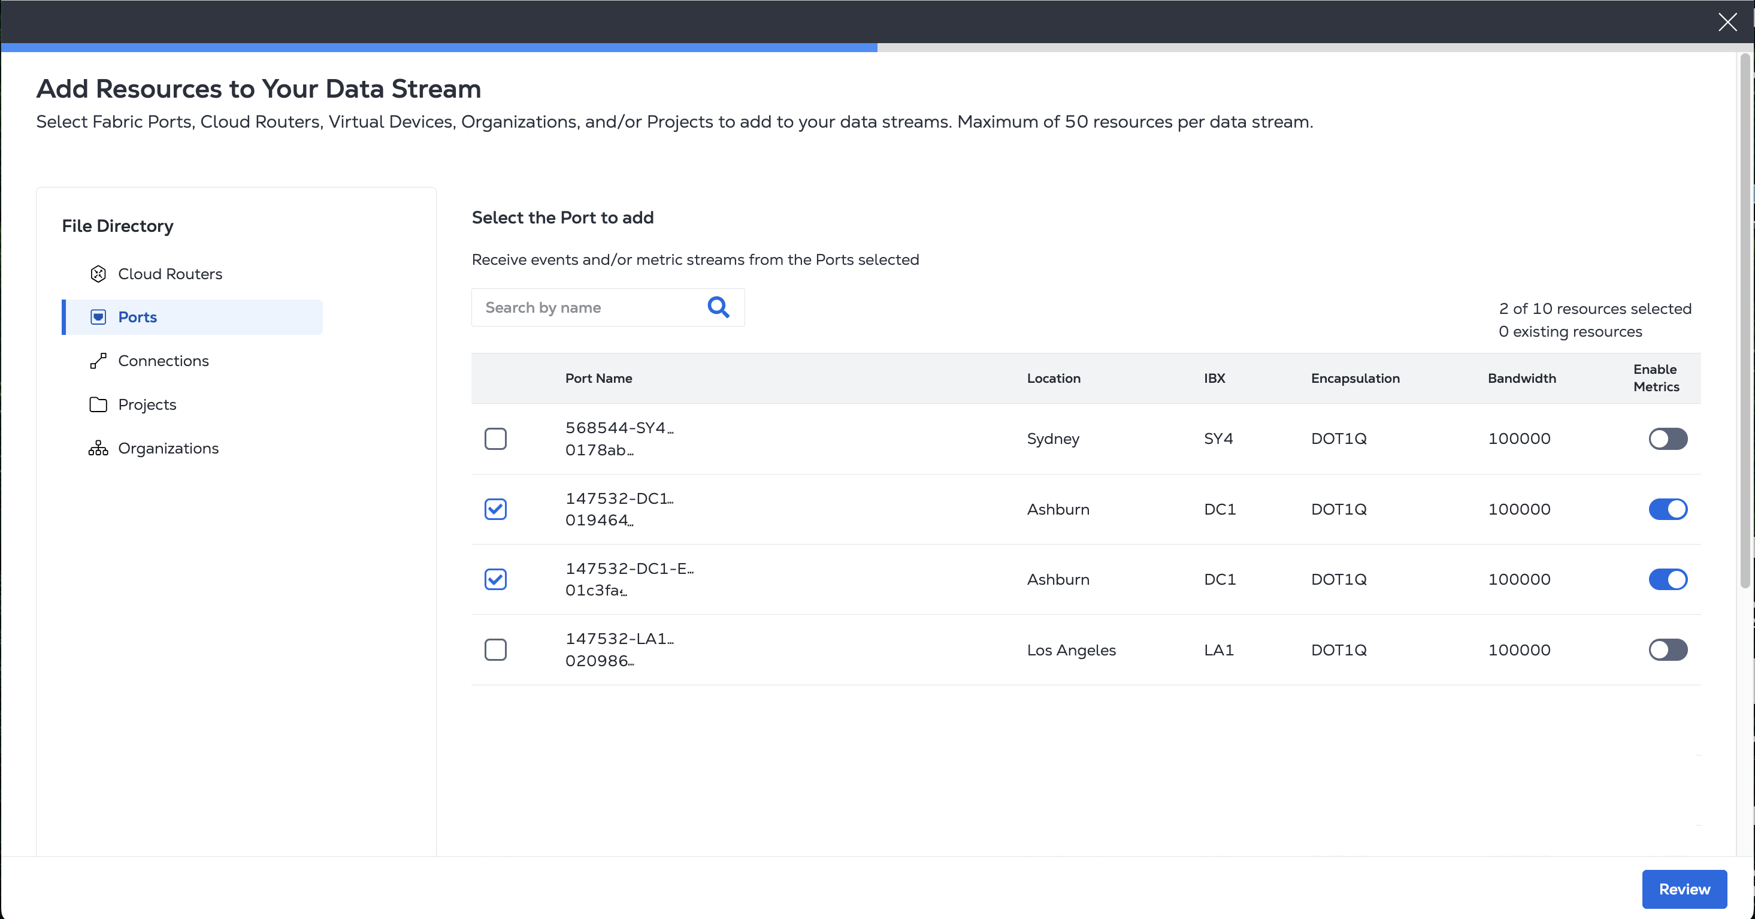1755x919 pixels.
Task: Click the 'Select the Port to add' heading
Action: coord(562,217)
